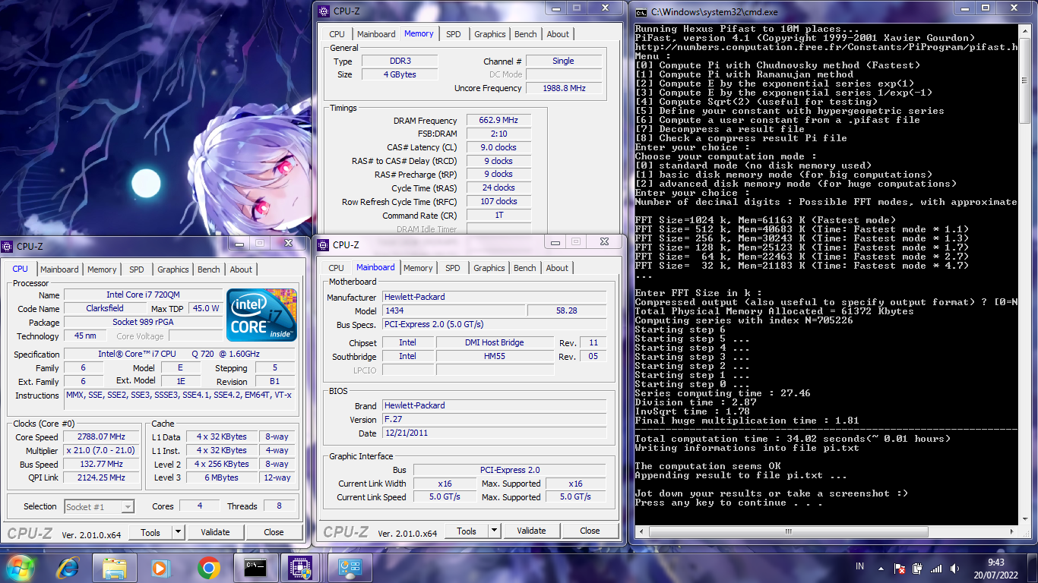Open Graphics tab in CPU window
Image resolution: width=1038 pixels, height=583 pixels.
click(x=172, y=269)
